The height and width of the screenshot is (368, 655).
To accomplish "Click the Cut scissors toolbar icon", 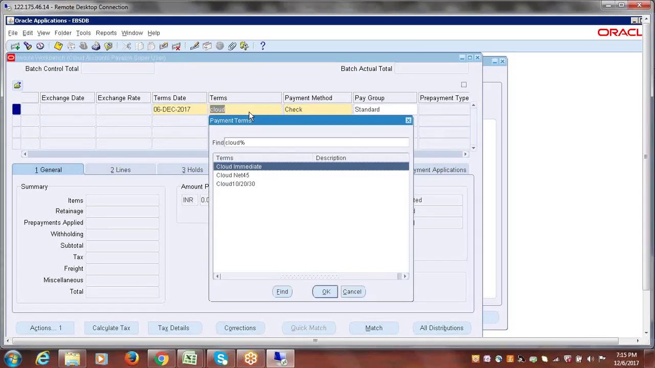I will tap(126, 46).
